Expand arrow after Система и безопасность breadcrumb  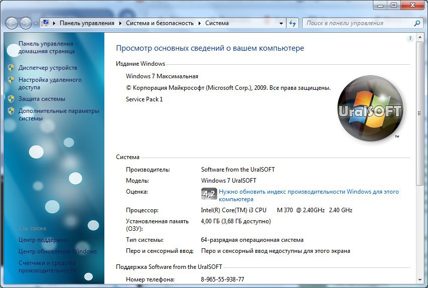point(200,23)
